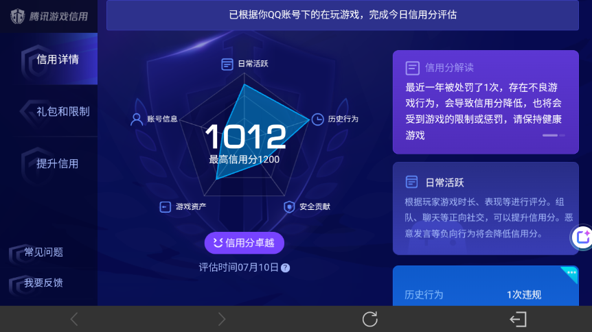Image resolution: width=592 pixels, height=332 pixels.
Task: Select the 安全贡献 shield icon
Action: pyautogui.click(x=289, y=206)
